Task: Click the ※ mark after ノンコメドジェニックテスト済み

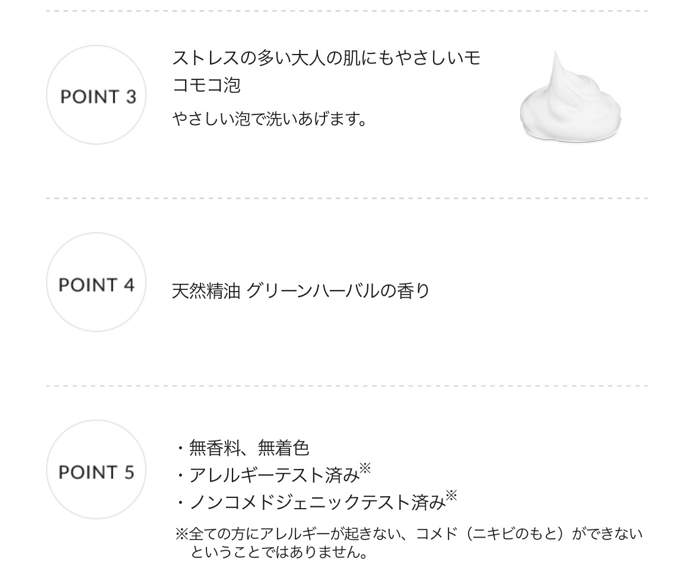Action: [x=451, y=497]
